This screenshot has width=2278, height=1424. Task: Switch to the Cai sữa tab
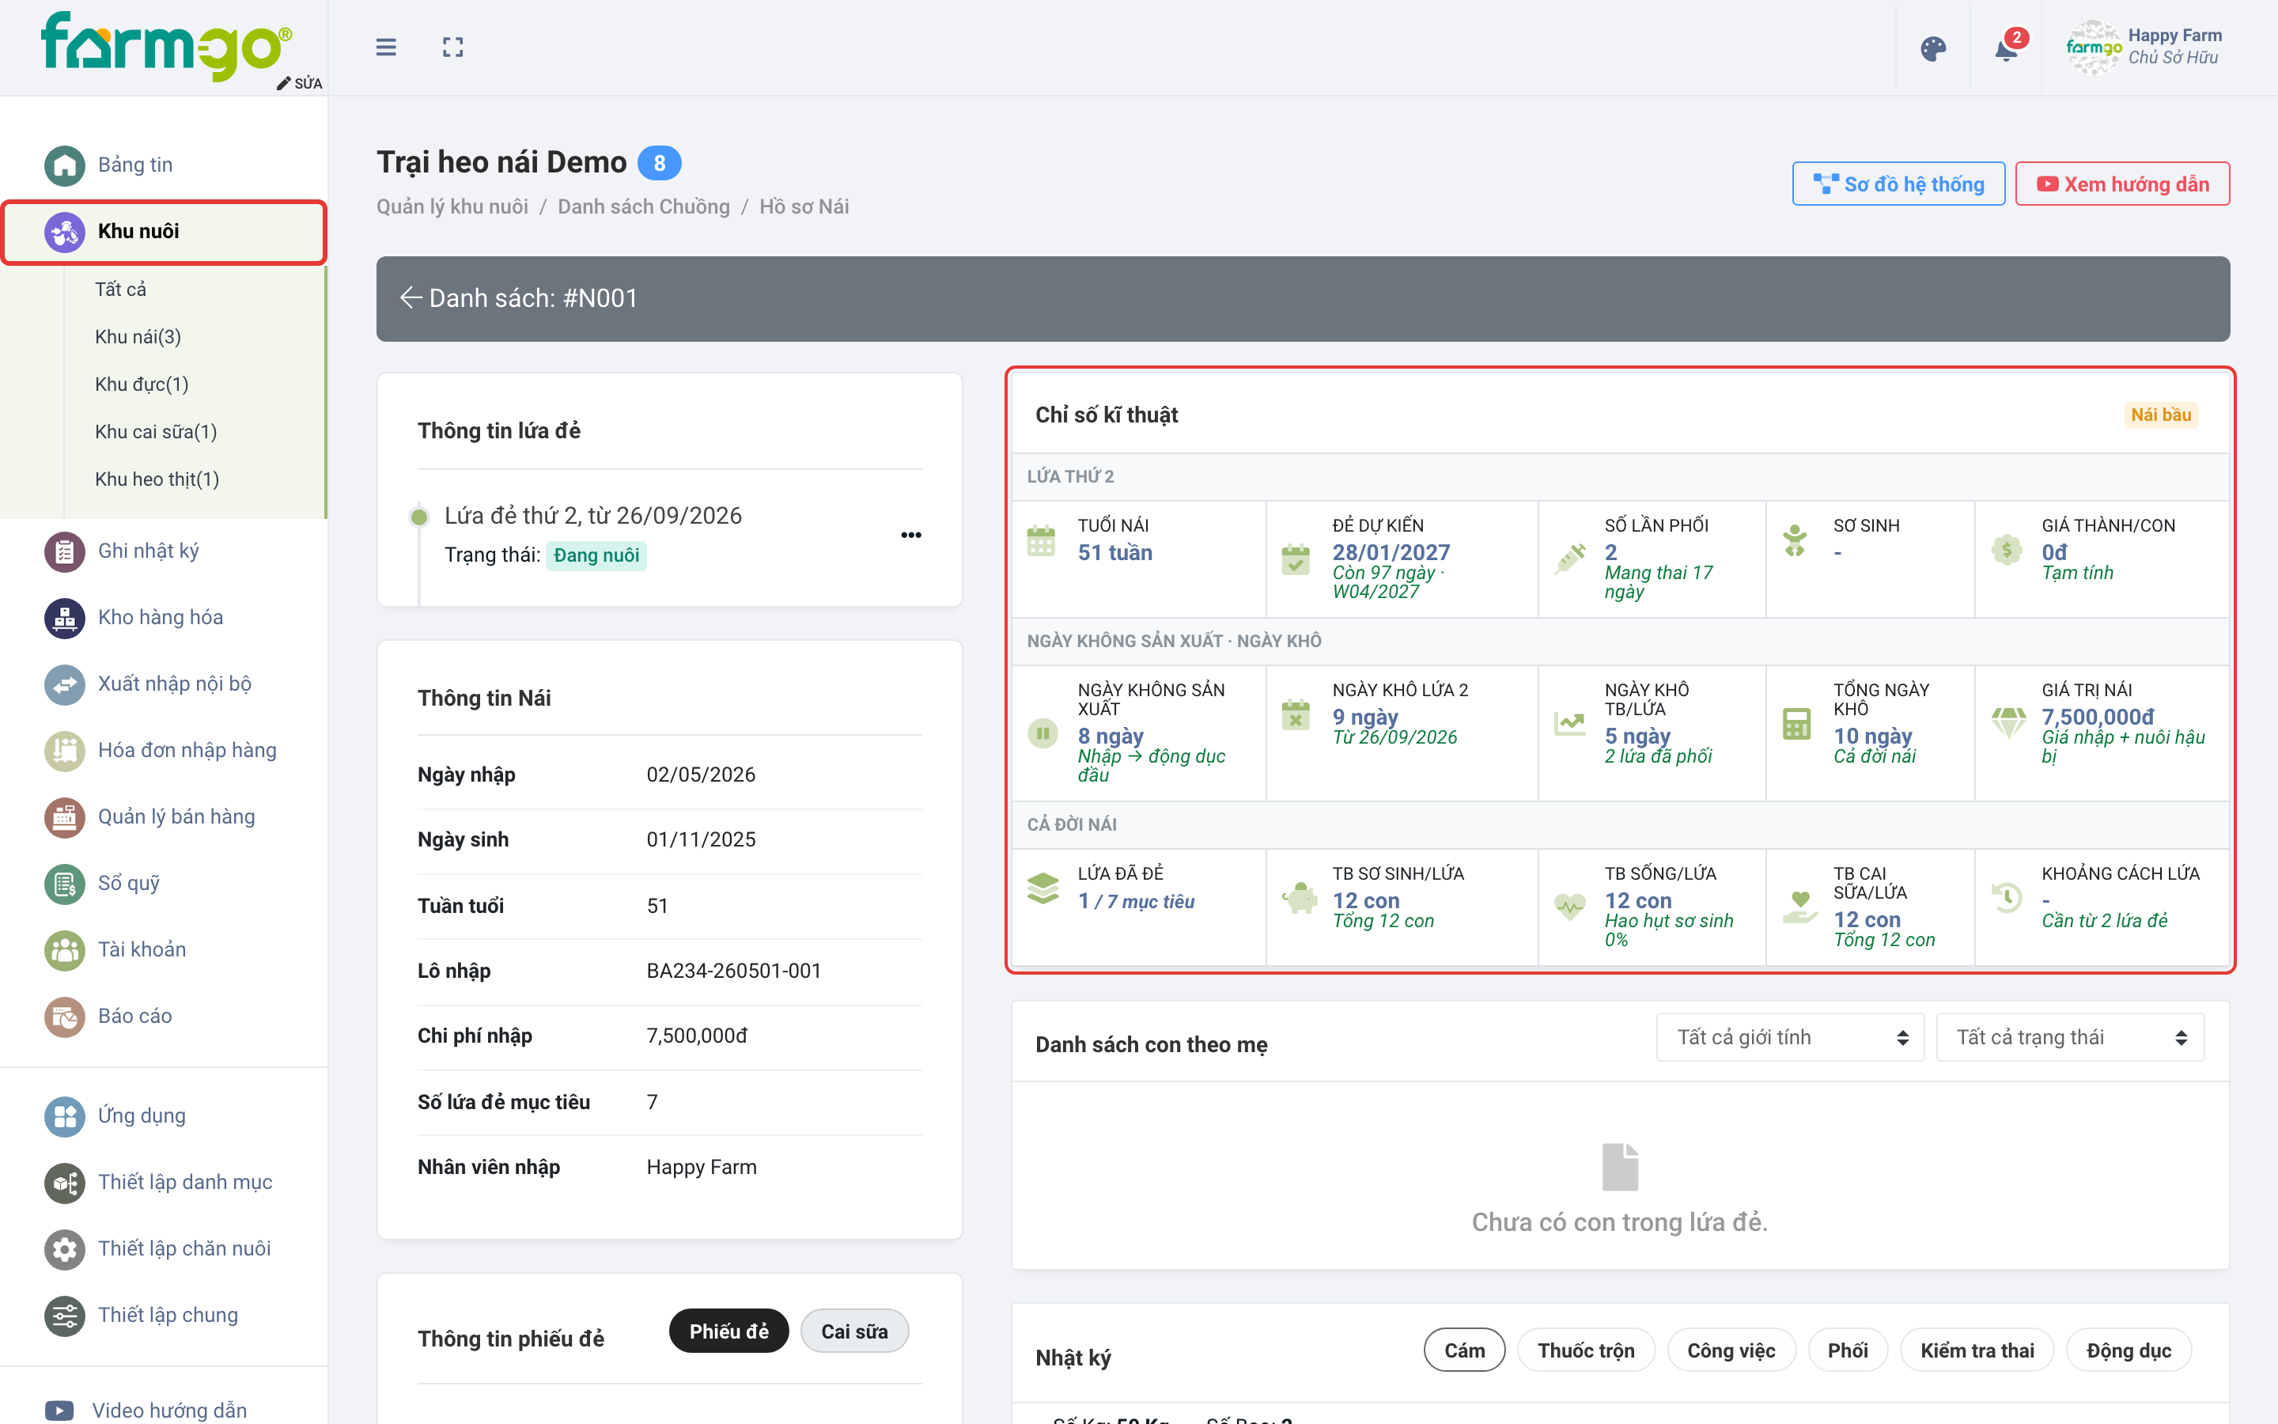pyautogui.click(x=853, y=1331)
